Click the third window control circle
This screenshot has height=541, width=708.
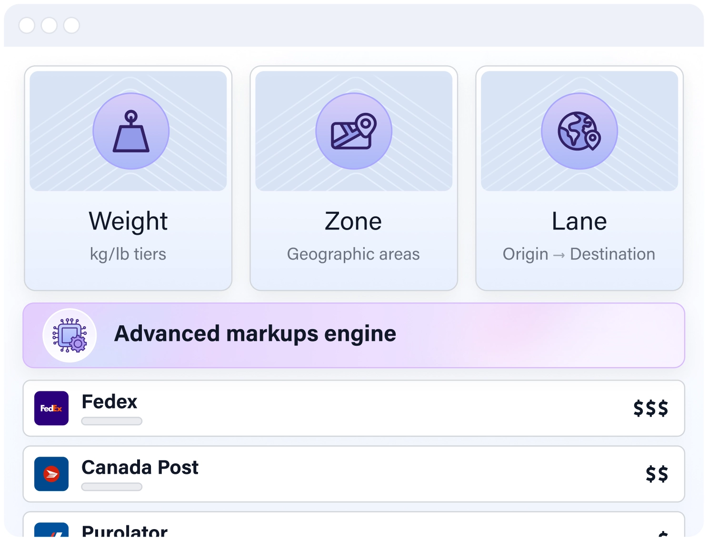pyautogui.click(x=71, y=25)
